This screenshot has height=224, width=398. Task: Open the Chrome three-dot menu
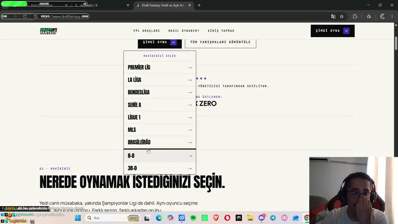(392, 16)
